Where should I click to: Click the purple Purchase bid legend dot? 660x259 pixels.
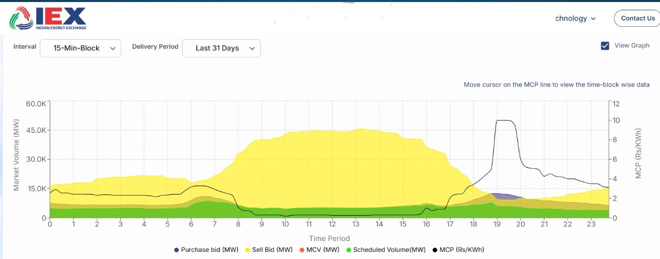pyautogui.click(x=176, y=250)
